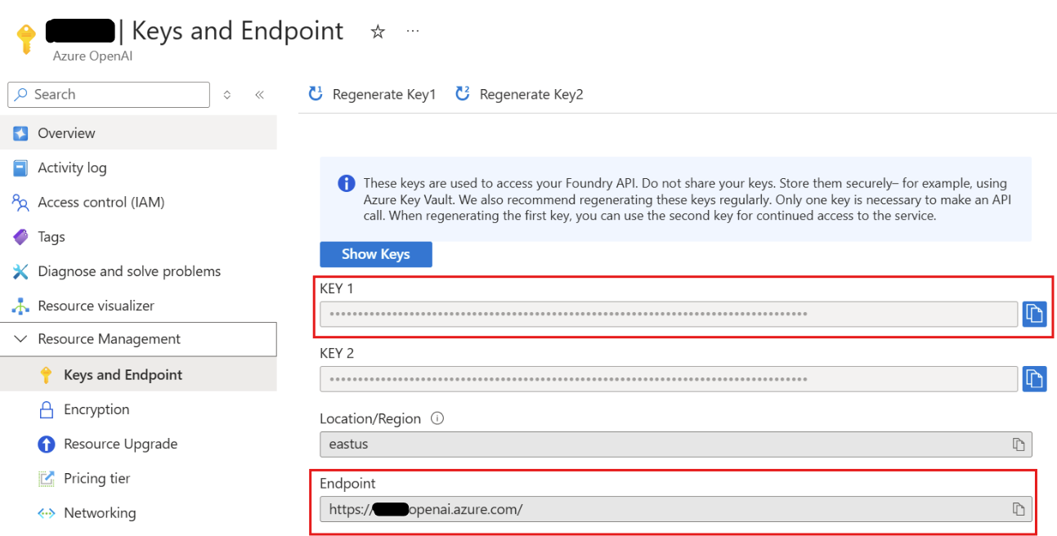This screenshot has width=1057, height=536.
Task: Regenerate Key1
Action: tap(372, 95)
